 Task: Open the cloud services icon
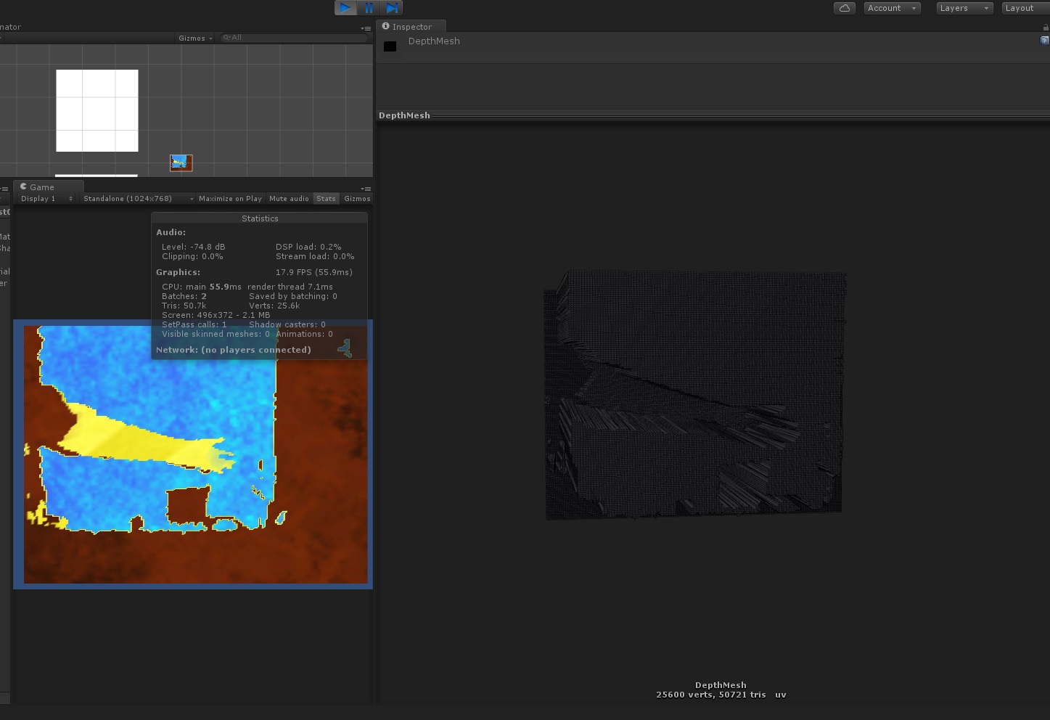pos(845,8)
